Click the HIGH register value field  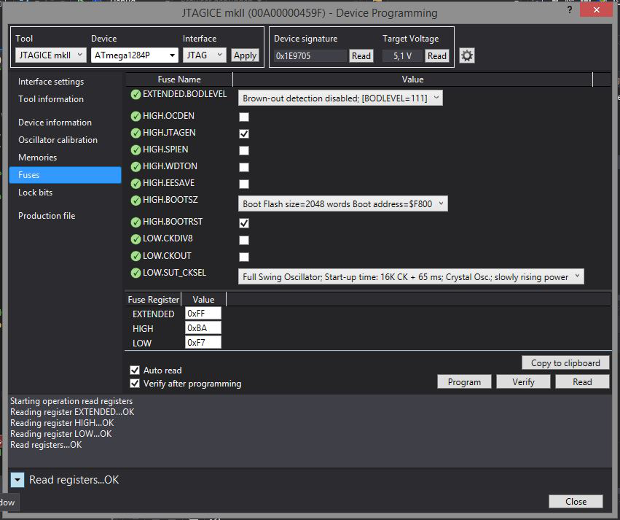203,328
